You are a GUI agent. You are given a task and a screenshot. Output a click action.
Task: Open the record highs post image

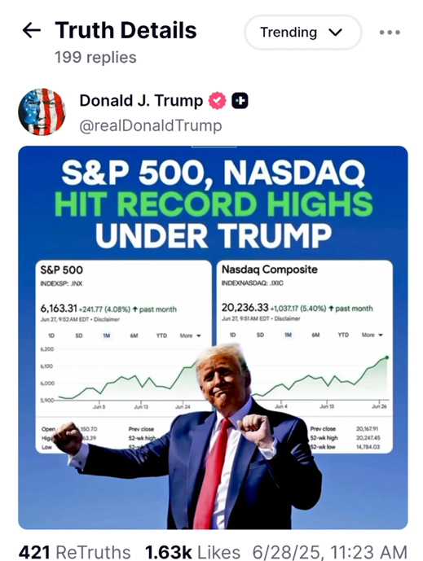pyautogui.click(x=213, y=337)
